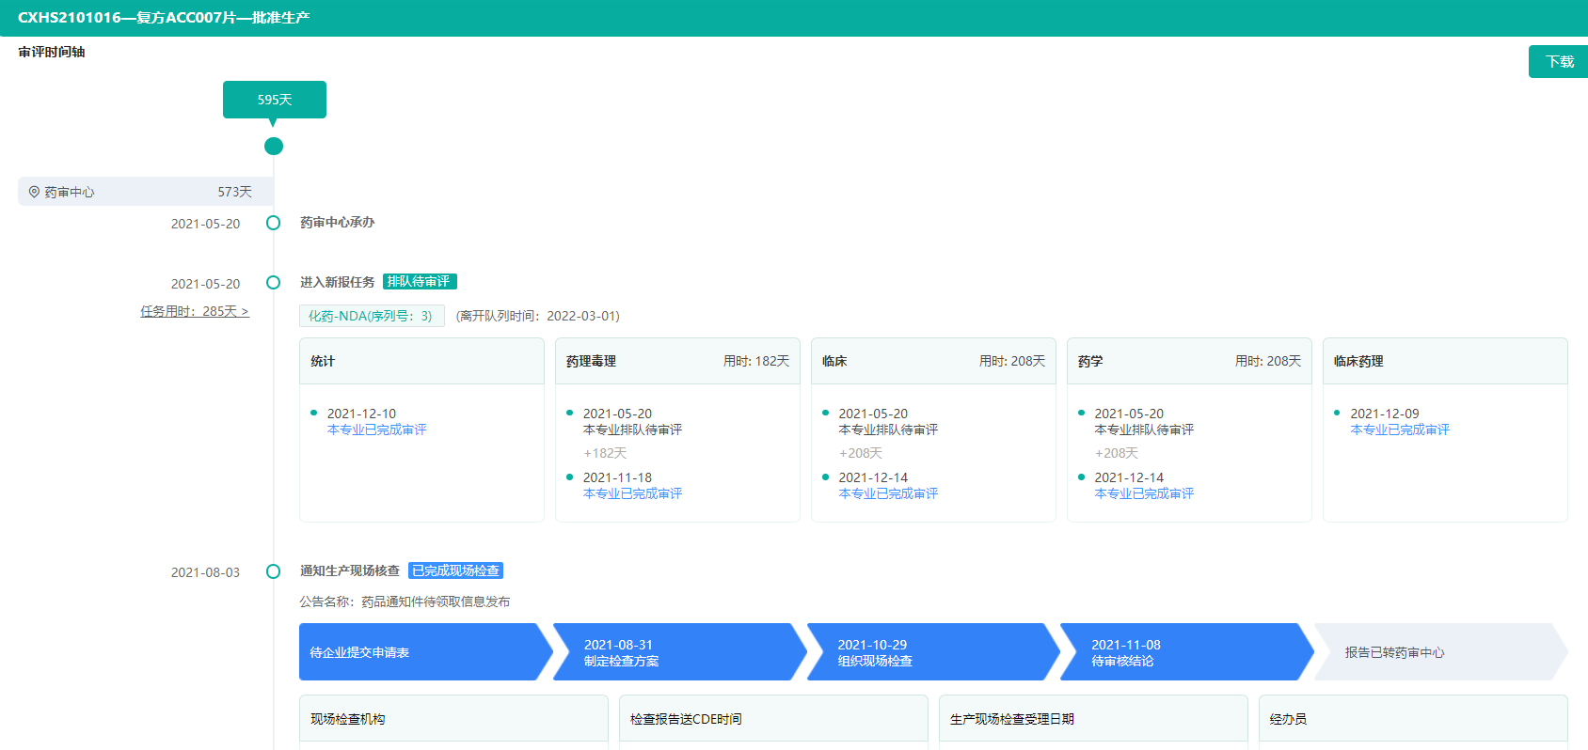Open 统计 本专业已完成审评 link
1588x750 pixels.
coord(376,430)
